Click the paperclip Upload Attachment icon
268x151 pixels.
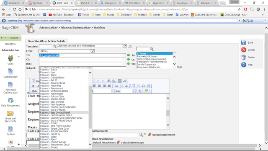pyautogui.click(x=150, y=135)
